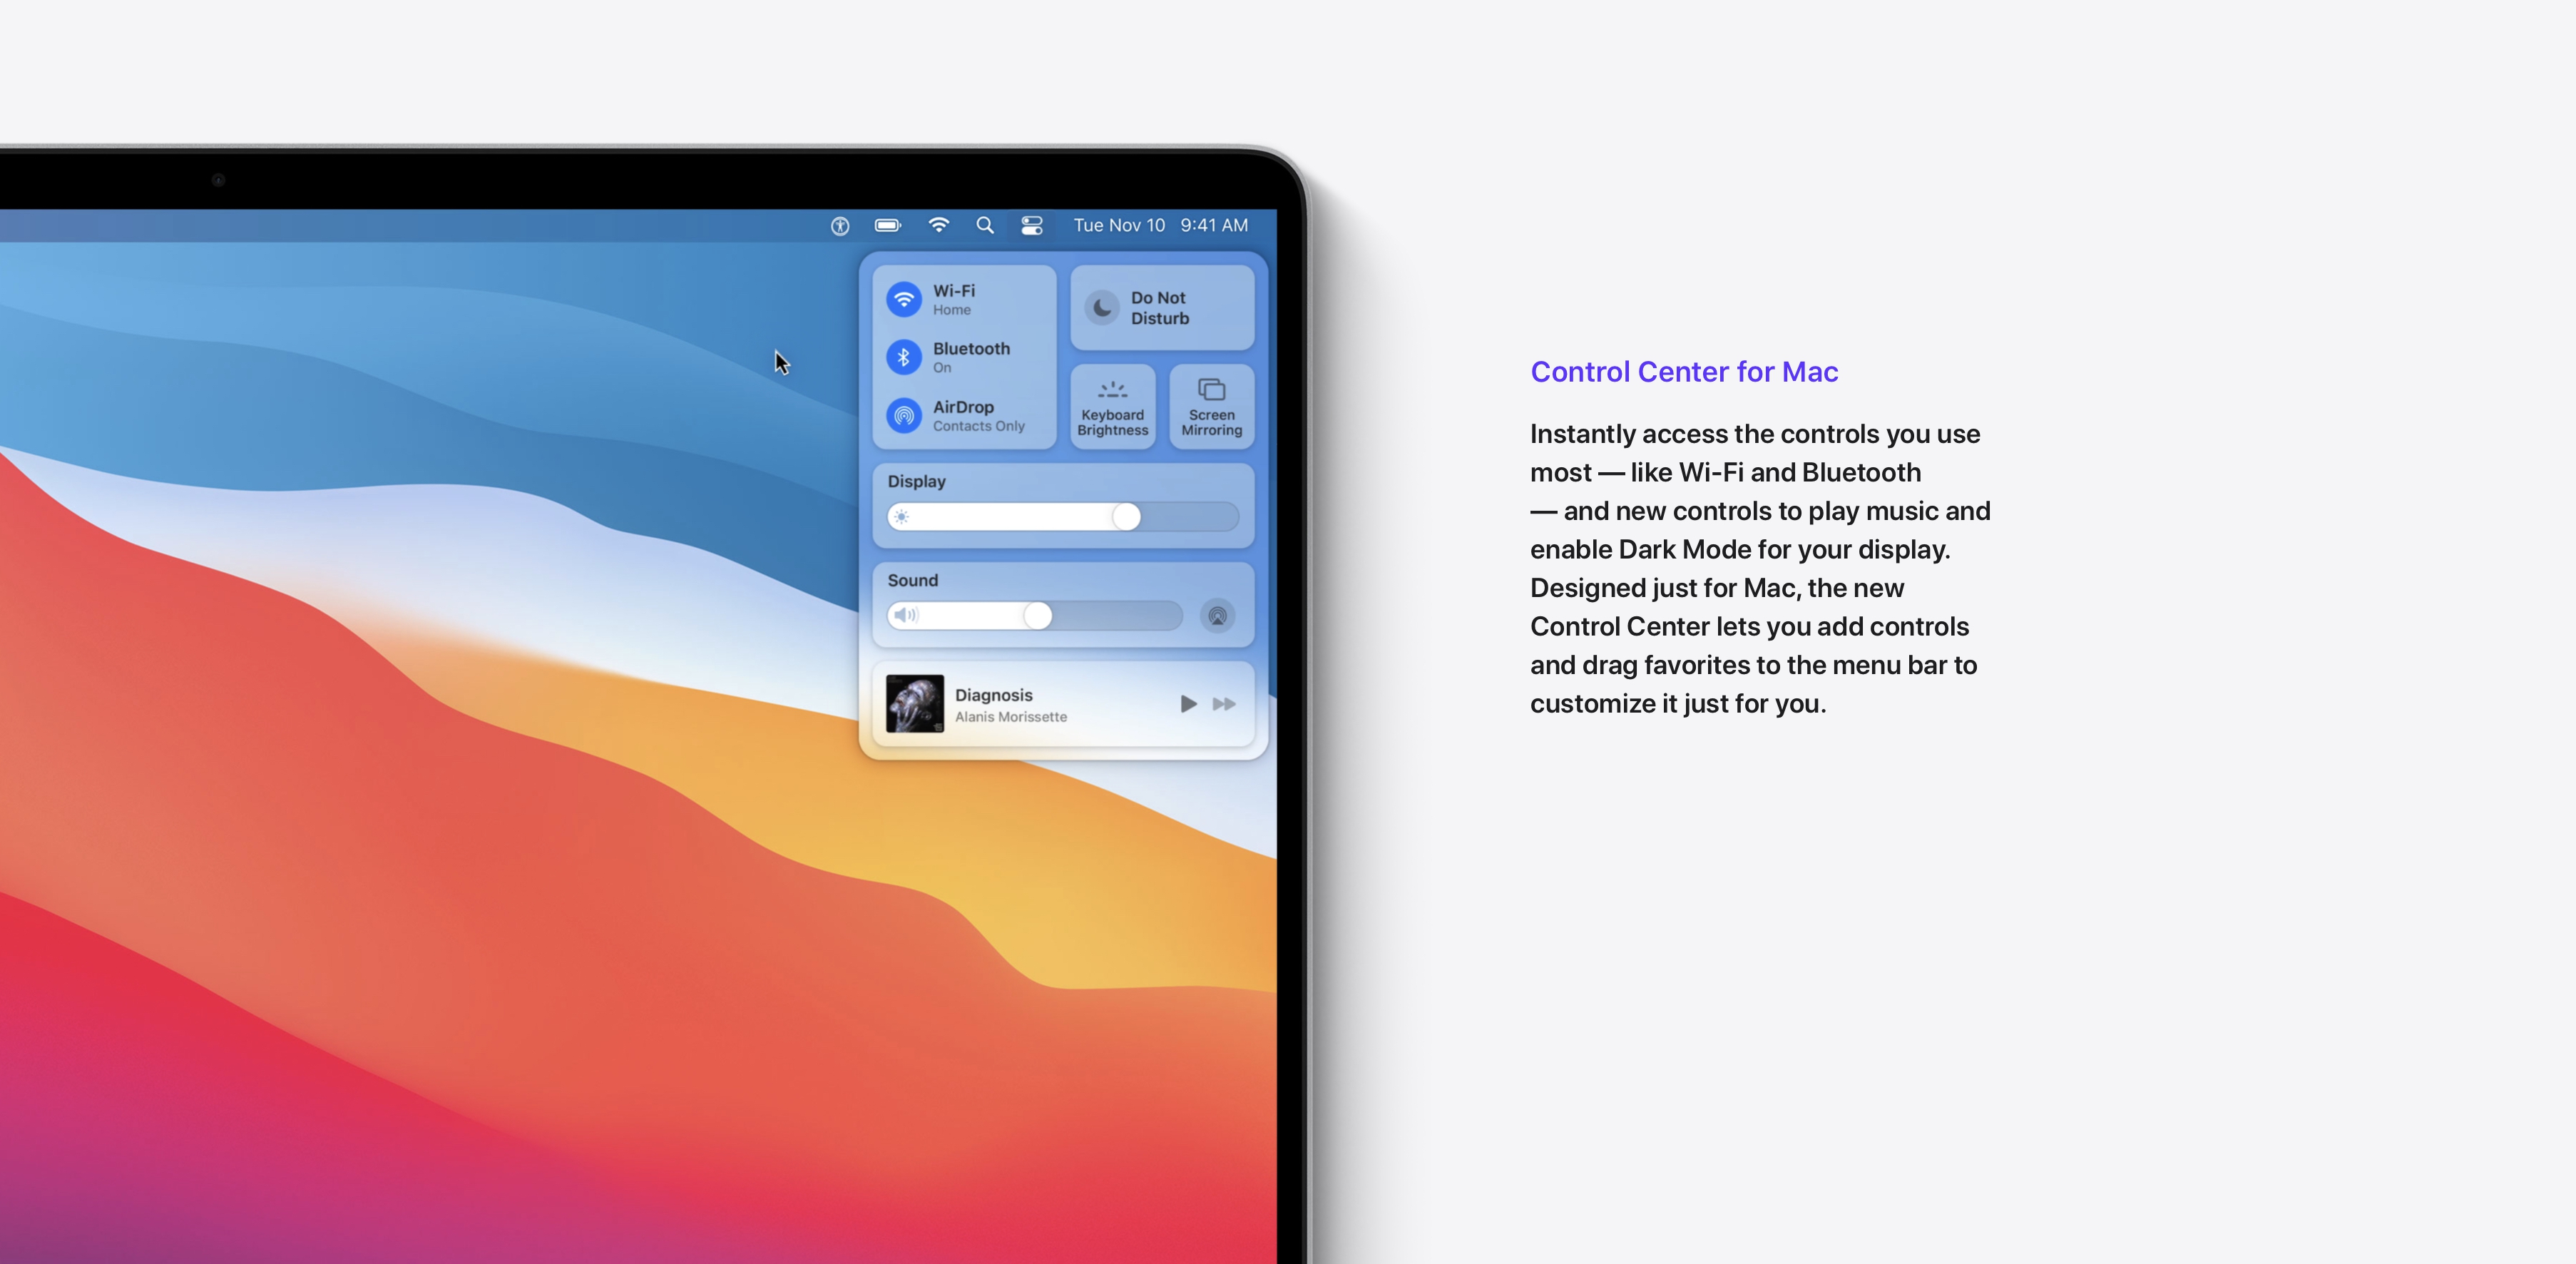Viewport: 2576px width, 1264px height.
Task: Click the Bluetooth icon in Control Center
Action: pyautogui.click(x=905, y=355)
